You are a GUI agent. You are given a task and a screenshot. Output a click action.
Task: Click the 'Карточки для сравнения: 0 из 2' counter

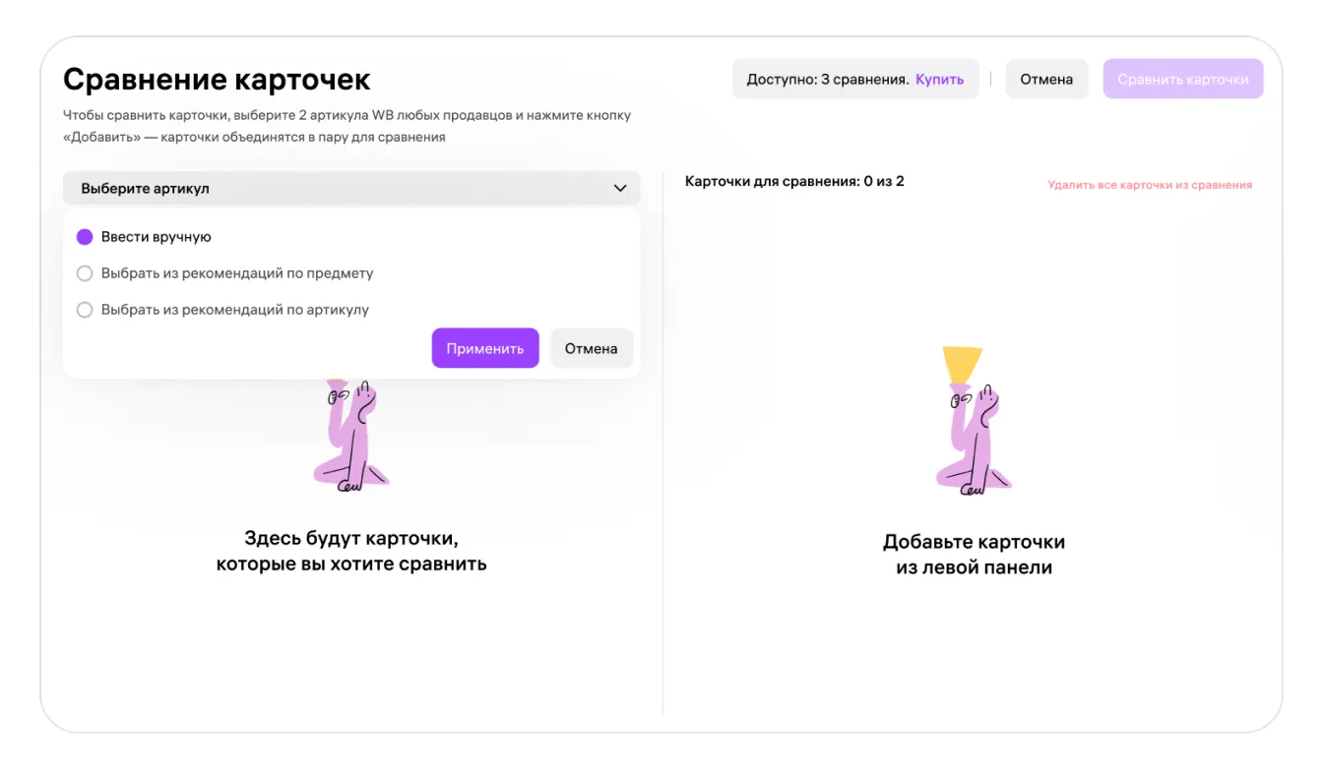pos(793,181)
